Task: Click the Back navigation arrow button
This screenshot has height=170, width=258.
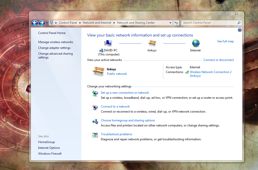Action: click(x=35, y=23)
